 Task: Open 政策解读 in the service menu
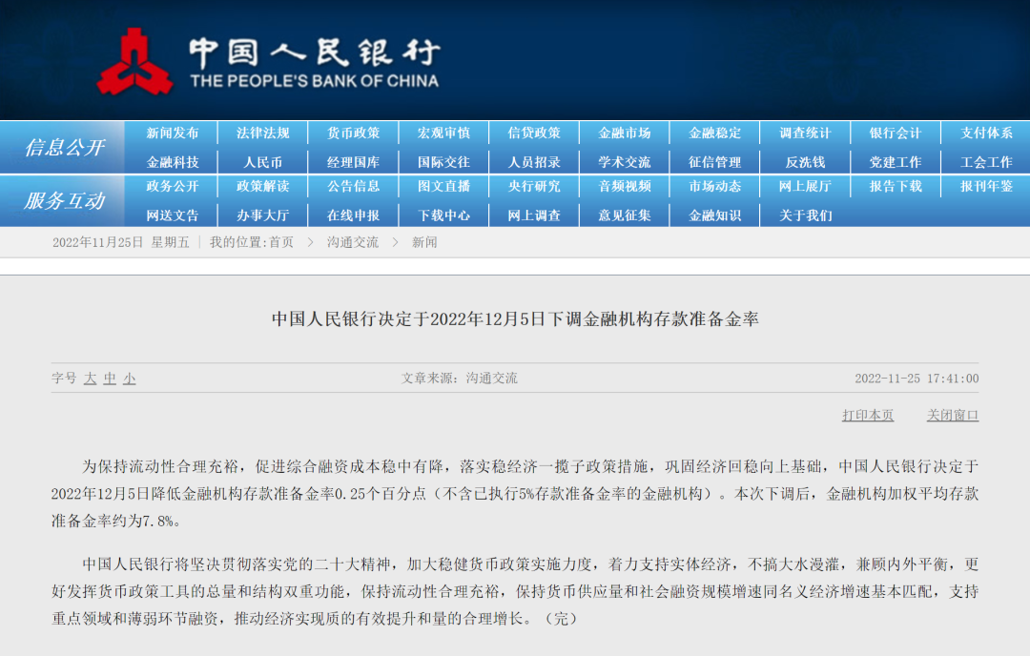click(263, 187)
